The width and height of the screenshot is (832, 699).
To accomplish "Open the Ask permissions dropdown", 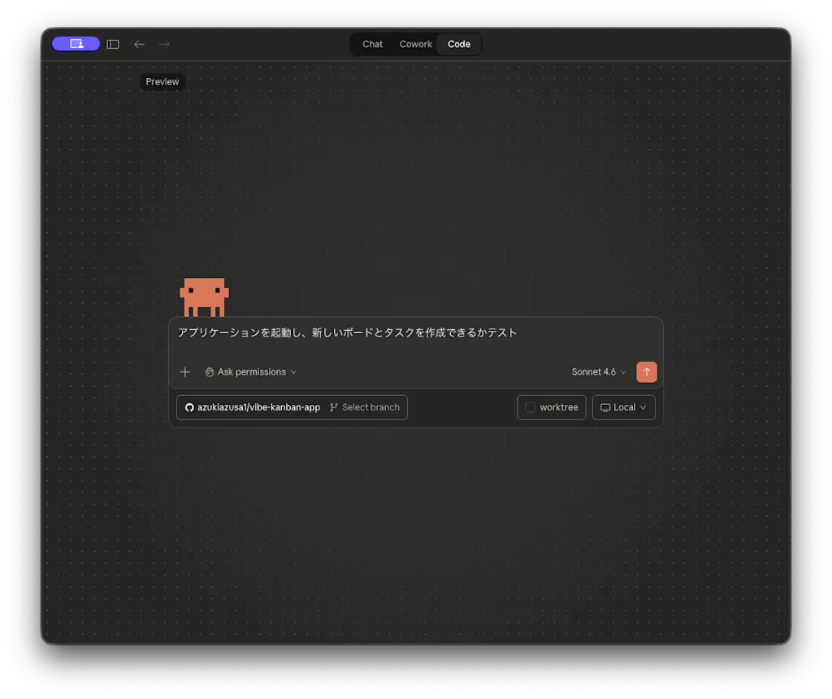I will tap(251, 372).
